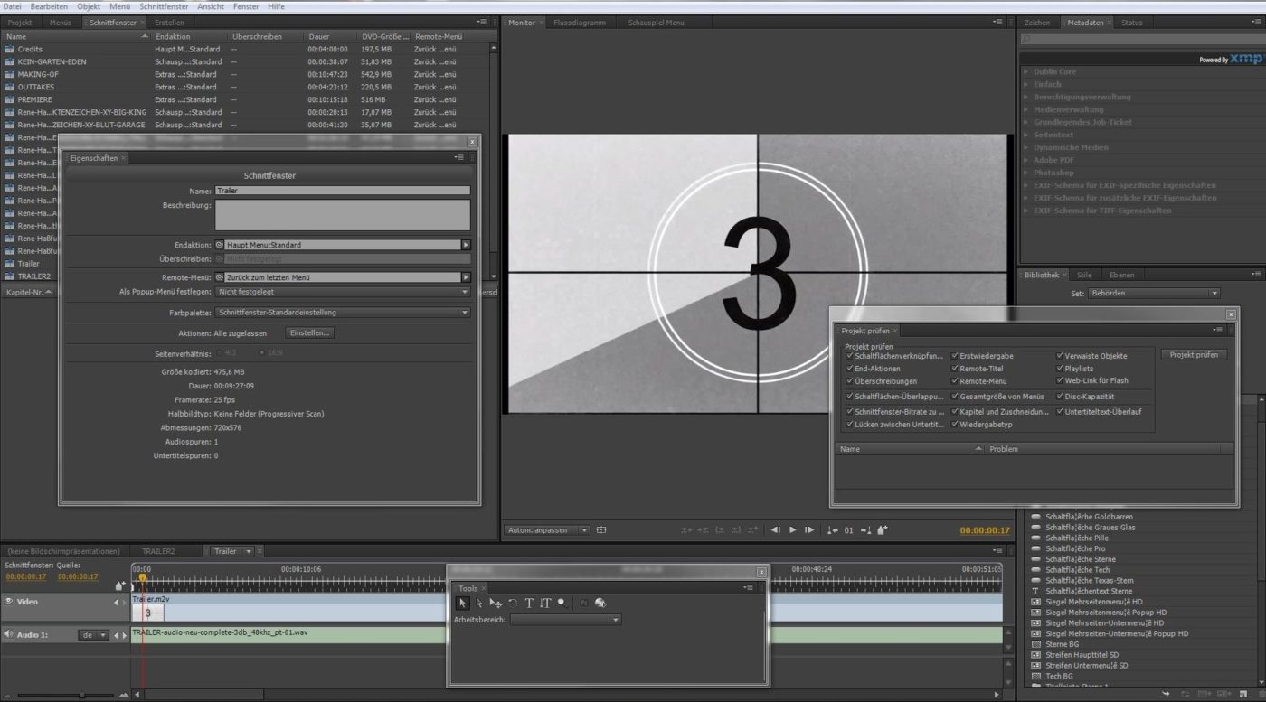Viewport: 1266px width, 702px height.
Task: Uncheck Wiedergabetyp checkbox
Action: tap(955, 424)
